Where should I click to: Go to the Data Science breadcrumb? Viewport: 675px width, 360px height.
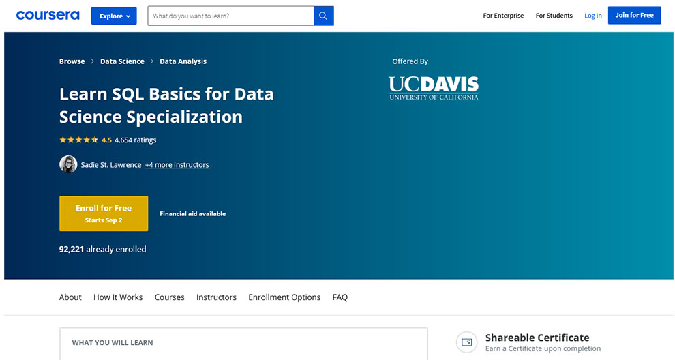click(x=122, y=61)
